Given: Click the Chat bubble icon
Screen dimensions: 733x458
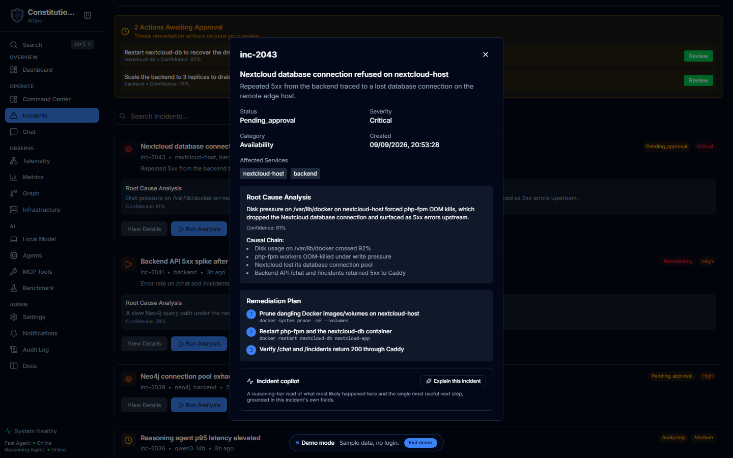Looking at the screenshot, I should pos(14,132).
